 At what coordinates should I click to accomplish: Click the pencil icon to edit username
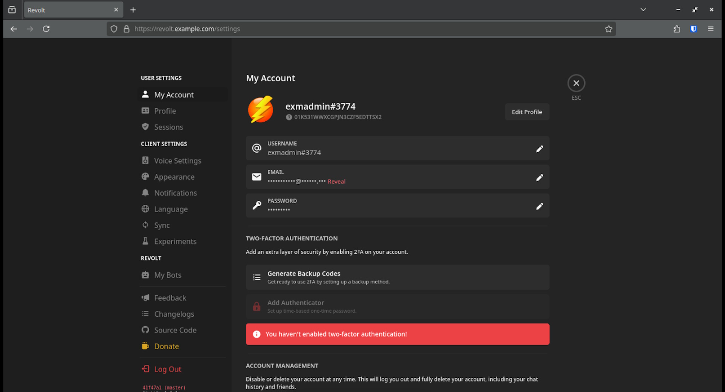(x=539, y=149)
